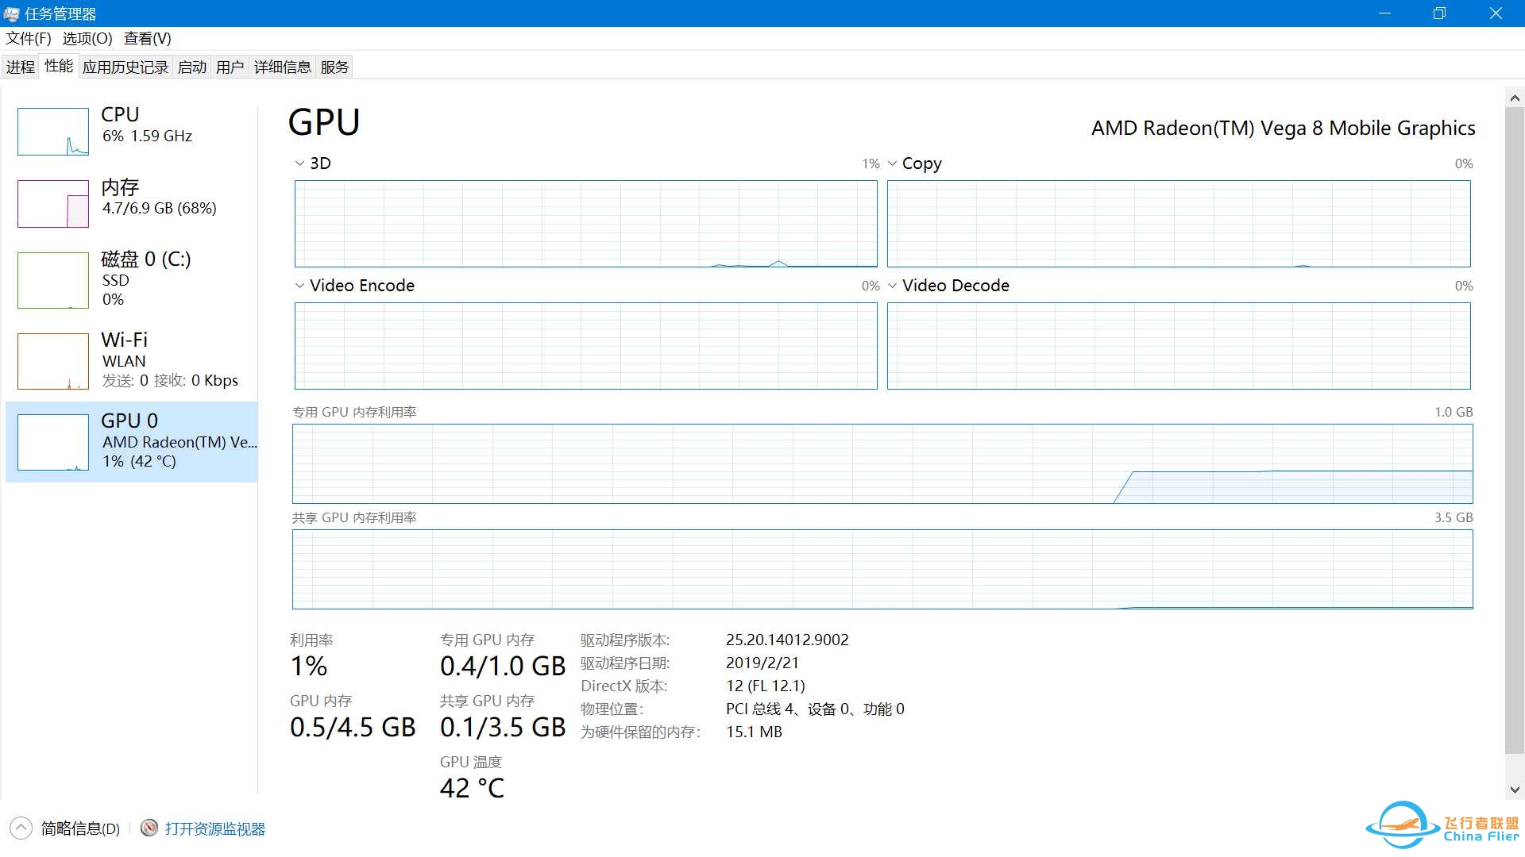1525x857 pixels.
Task: Select the 磁盘 0 (C:) thumbnail
Action: tap(53, 280)
